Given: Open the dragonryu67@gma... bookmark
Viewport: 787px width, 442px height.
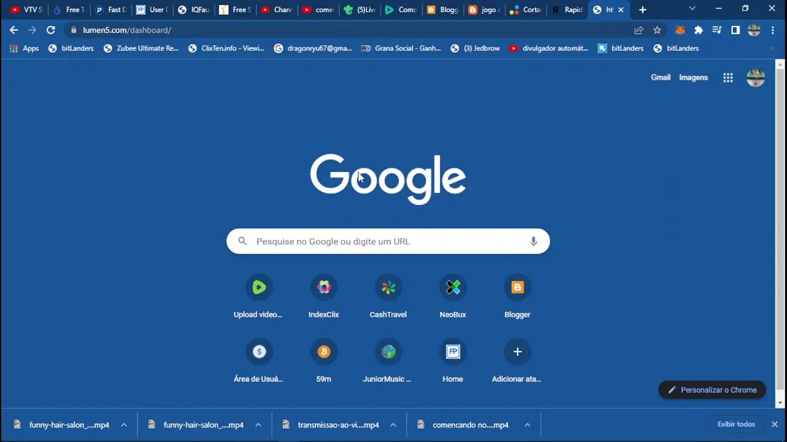Looking at the screenshot, I should (313, 48).
